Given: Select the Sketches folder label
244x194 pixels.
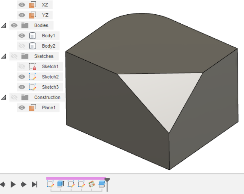Looking at the screenshot, I should (x=44, y=56).
